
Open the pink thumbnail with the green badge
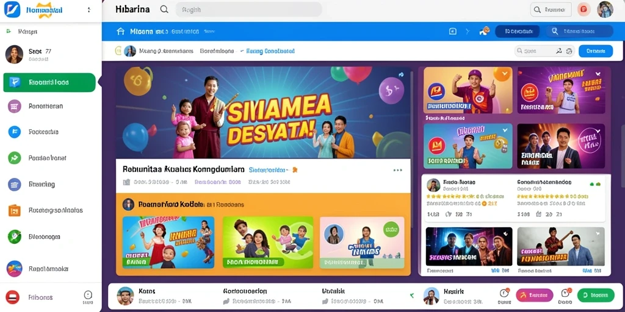pos(362,242)
